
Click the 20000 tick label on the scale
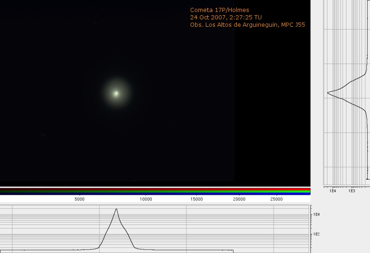point(239,199)
